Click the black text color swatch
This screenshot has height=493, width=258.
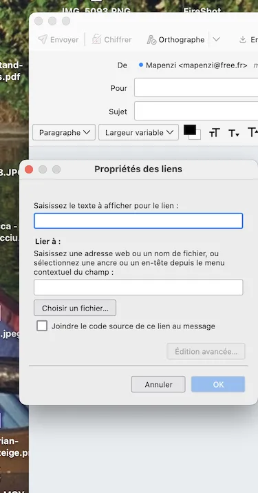(x=190, y=129)
